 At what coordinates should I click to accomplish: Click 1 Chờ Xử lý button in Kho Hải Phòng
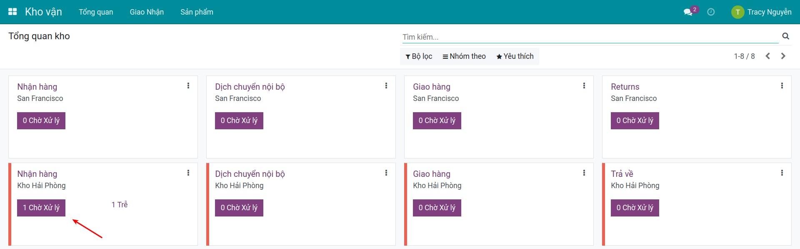click(x=41, y=208)
